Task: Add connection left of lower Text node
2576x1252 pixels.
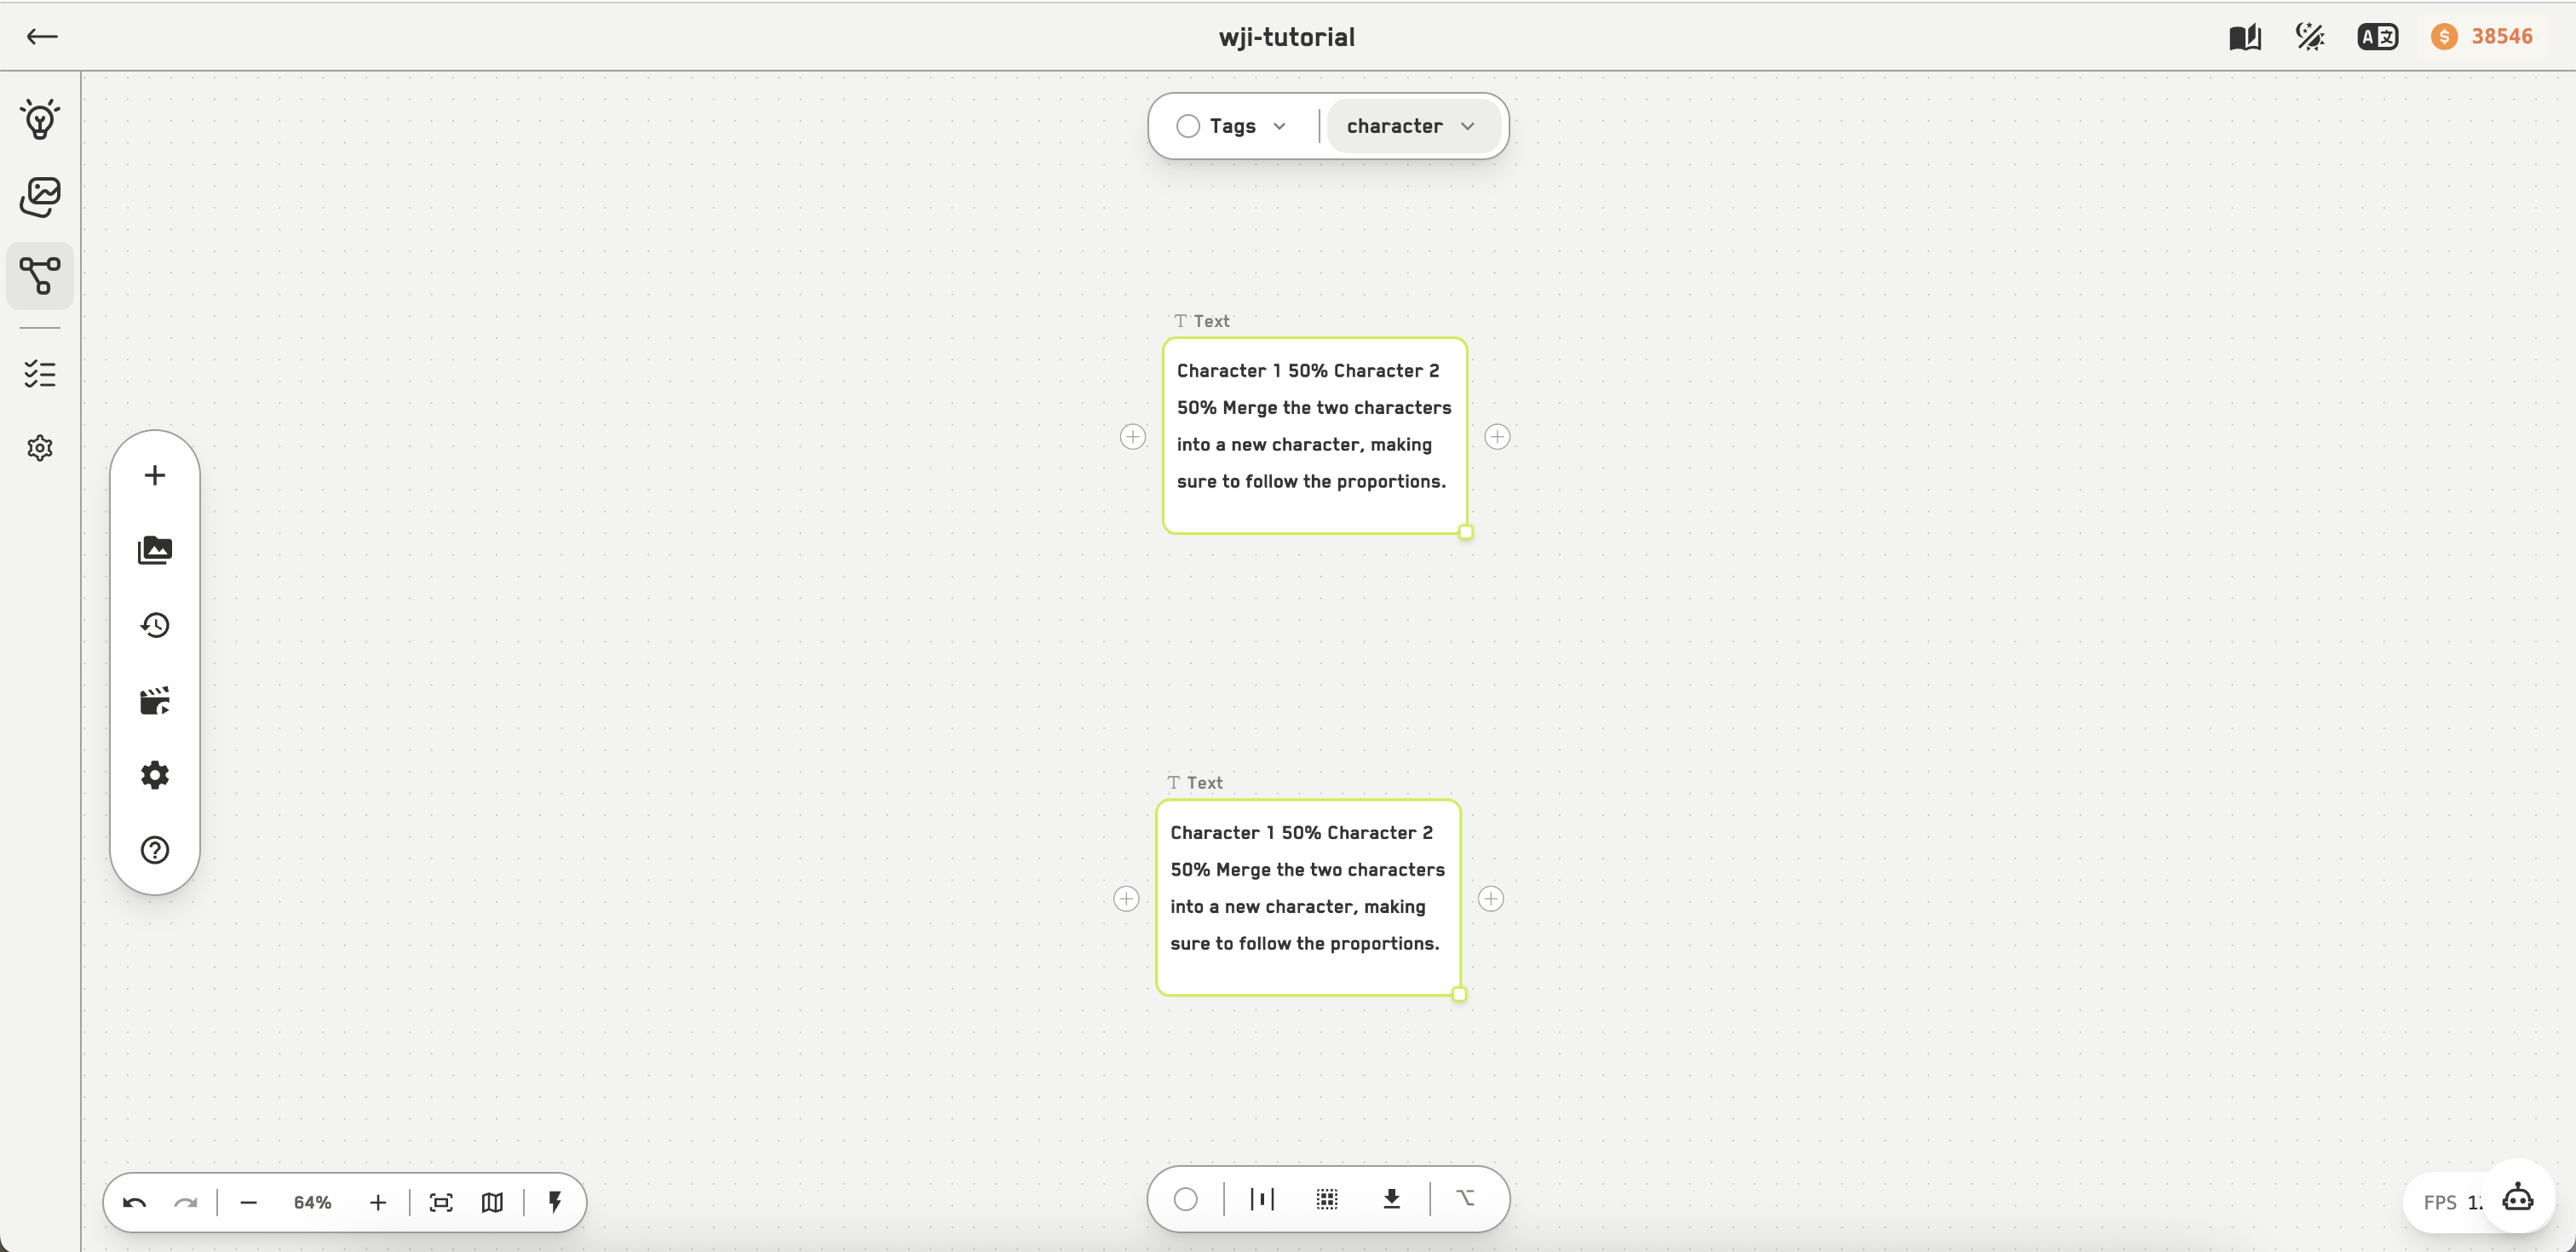Action: [x=1126, y=899]
